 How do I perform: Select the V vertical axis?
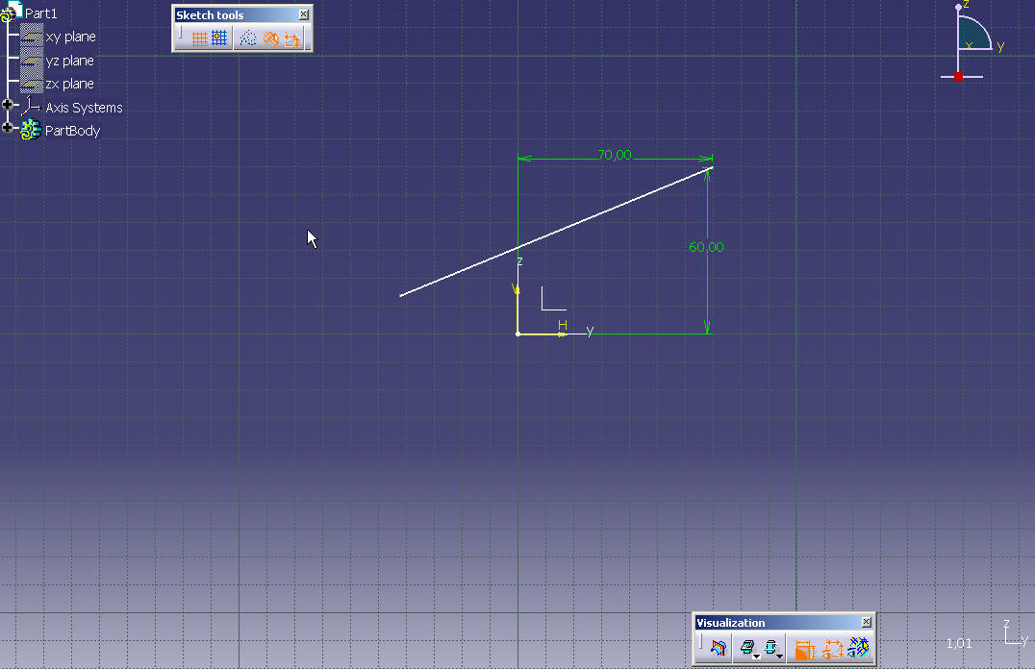[x=517, y=310]
